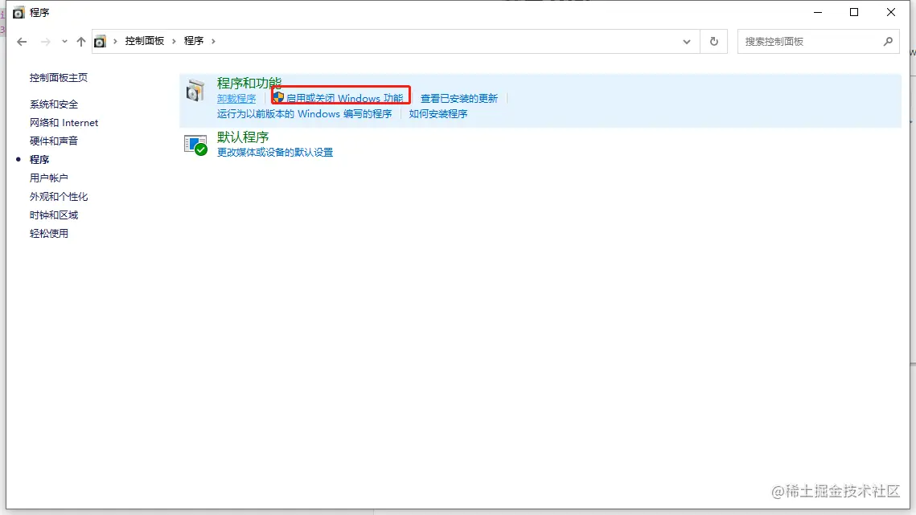This screenshot has height=515, width=916.
Task: Open 系统和安全 category
Action: 54,104
